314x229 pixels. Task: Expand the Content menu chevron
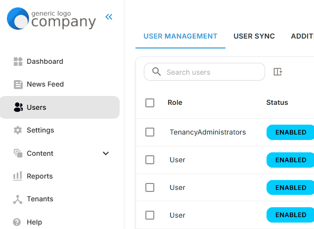pos(105,153)
